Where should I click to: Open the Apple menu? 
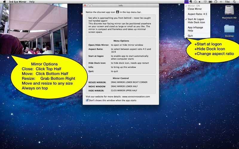pos(4,2)
